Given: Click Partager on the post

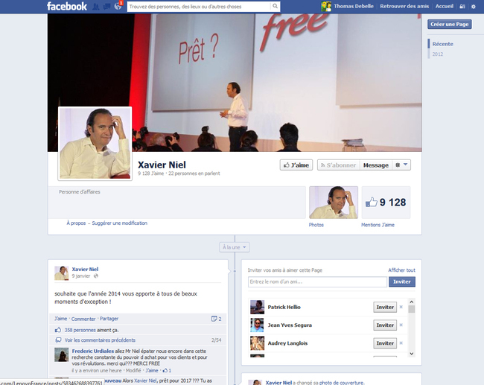Looking at the screenshot, I should coord(109,319).
